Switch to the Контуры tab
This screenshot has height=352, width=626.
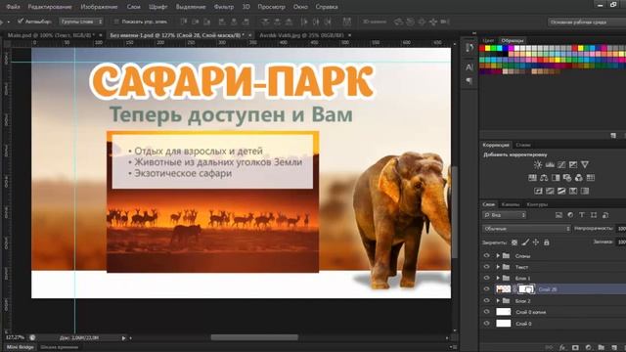537,204
